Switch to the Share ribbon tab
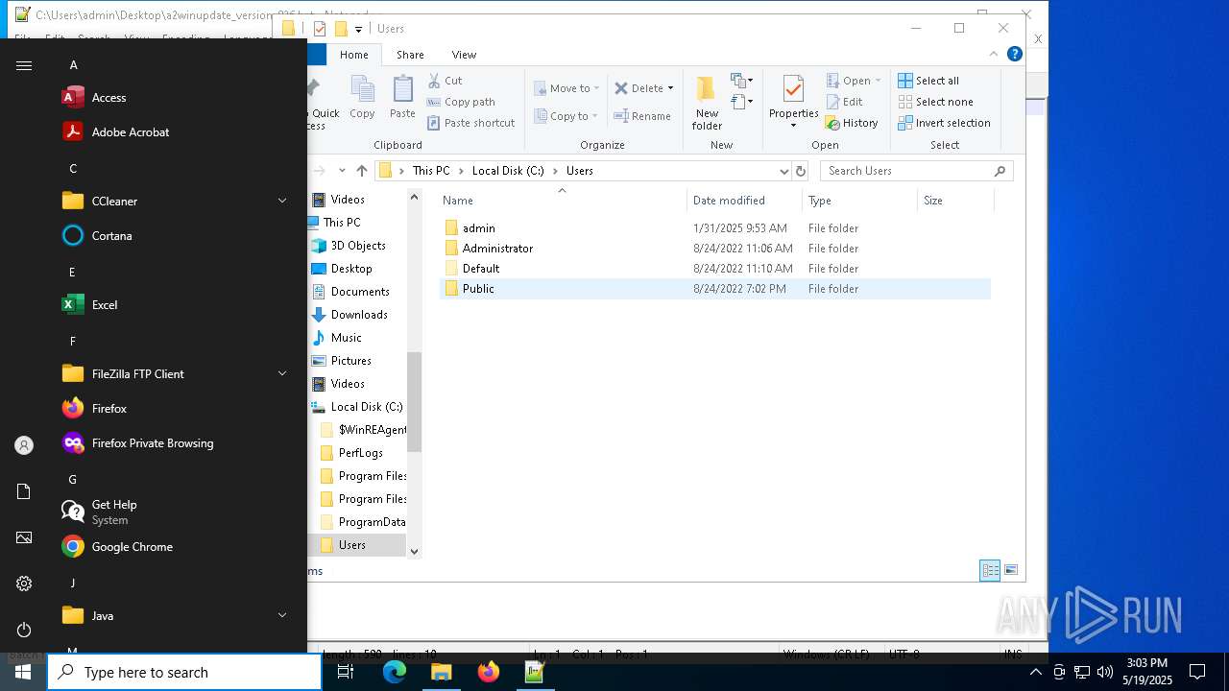The width and height of the screenshot is (1229, 691). (410, 55)
